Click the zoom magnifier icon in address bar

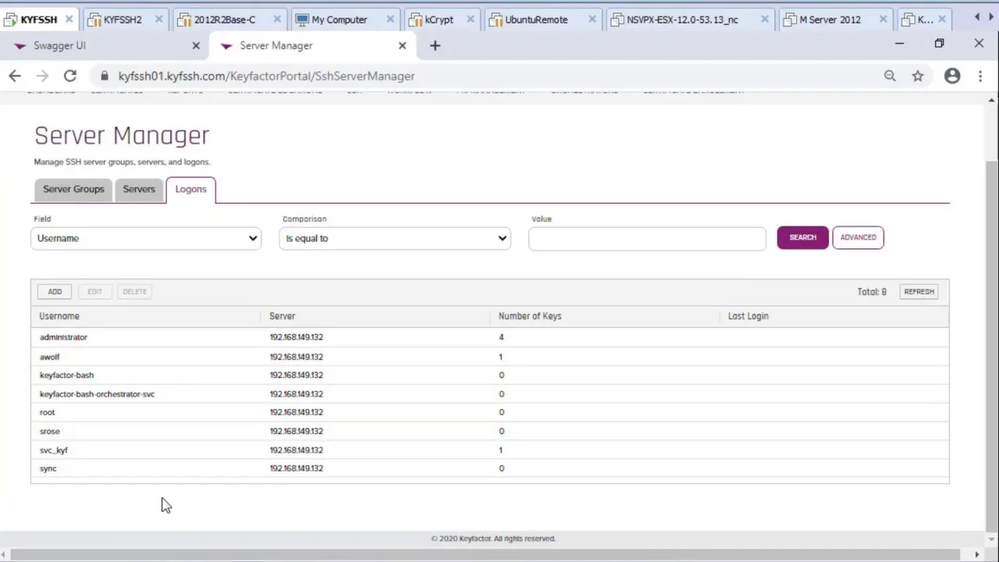tap(890, 76)
